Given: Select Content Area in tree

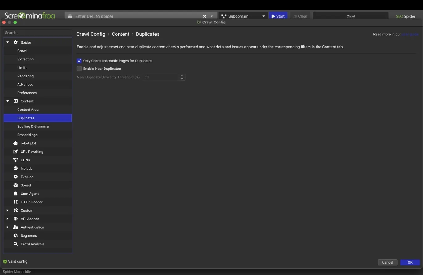Looking at the screenshot, I should click(x=28, y=110).
